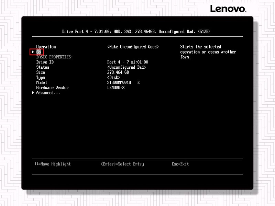Open the Make Unconfigured Good operation selector
This screenshot has height=206, width=275.
click(x=133, y=47)
